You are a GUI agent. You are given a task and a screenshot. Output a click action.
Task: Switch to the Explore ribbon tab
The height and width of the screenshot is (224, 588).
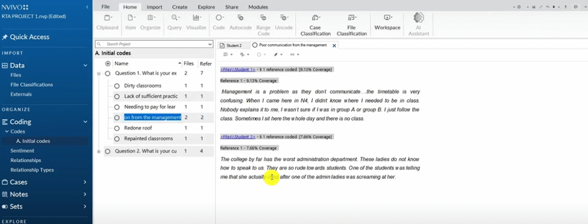tap(206, 7)
